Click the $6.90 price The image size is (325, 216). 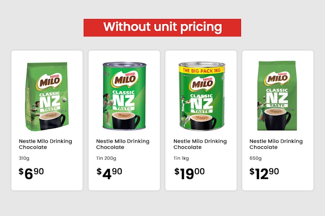(31, 173)
